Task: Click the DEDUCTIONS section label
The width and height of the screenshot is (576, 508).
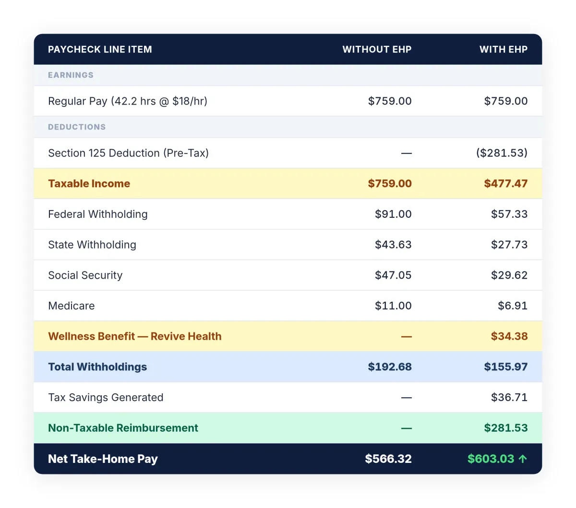Action: coord(77,127)
